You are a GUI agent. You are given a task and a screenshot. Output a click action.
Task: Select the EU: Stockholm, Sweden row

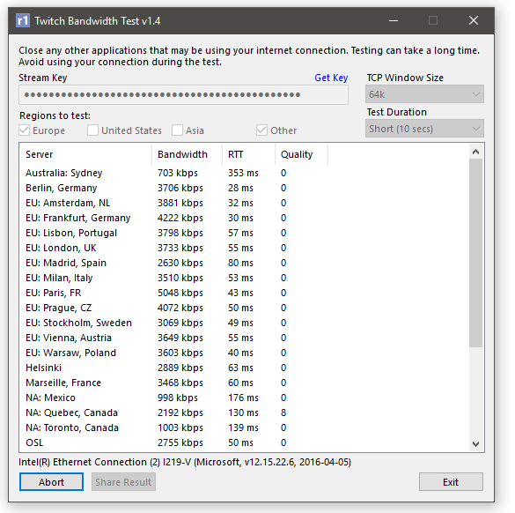click(x=173, y=323)
